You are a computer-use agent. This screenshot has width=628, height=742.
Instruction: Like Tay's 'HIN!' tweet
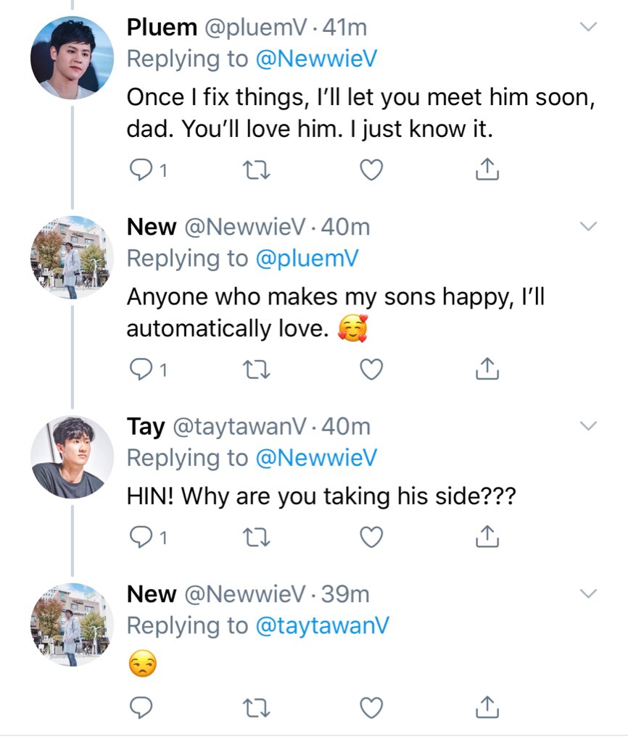pyautogui.click(x=371, y=538)
